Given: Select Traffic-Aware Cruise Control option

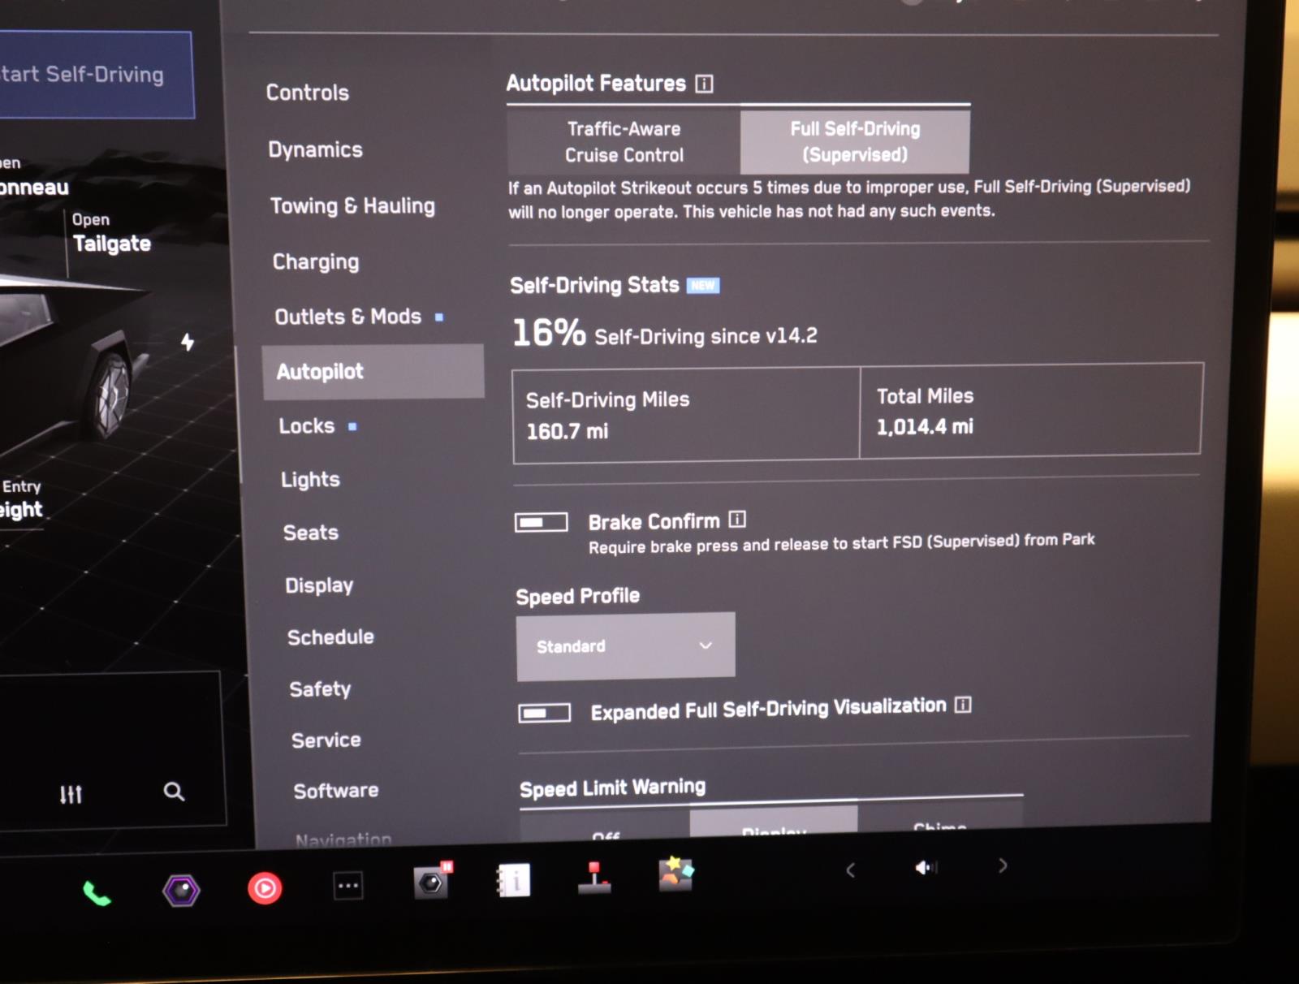Looking at the screenshot, I should pyautogui.click(x=624, y=142).
